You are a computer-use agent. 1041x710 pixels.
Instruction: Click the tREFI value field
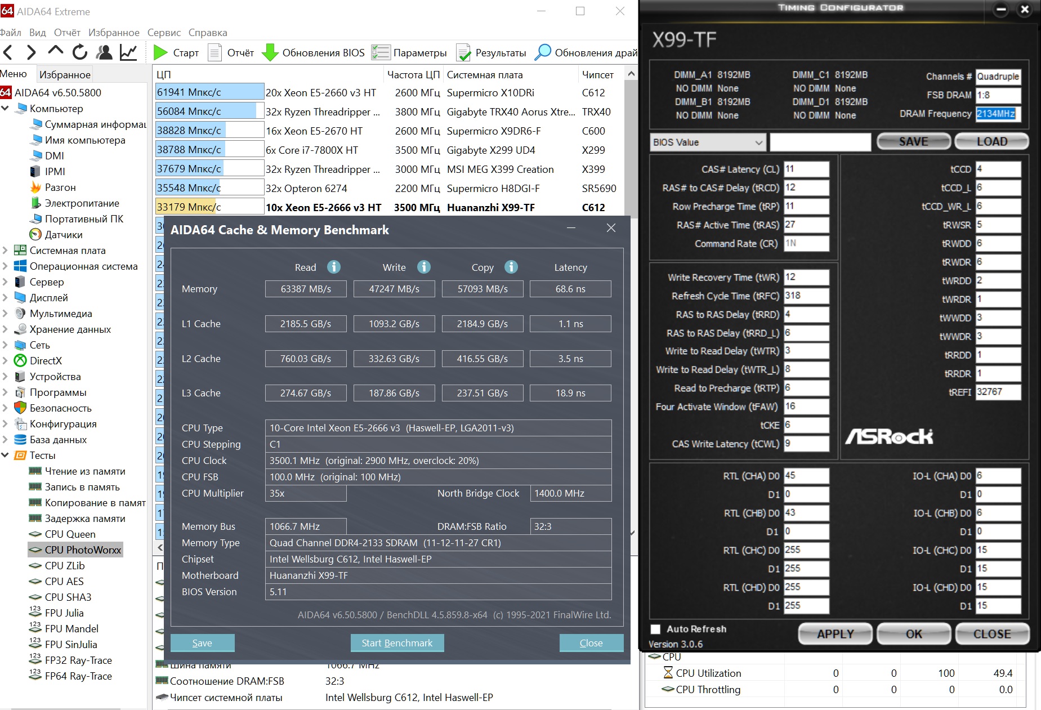coord(998,392)
